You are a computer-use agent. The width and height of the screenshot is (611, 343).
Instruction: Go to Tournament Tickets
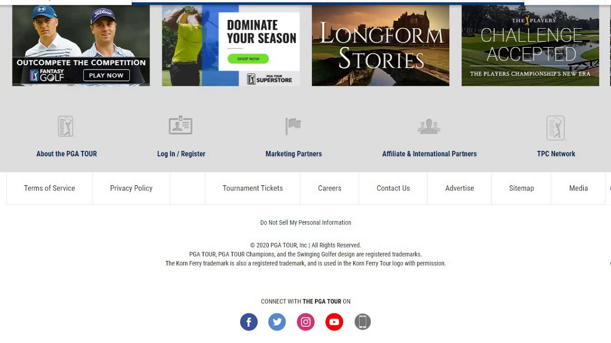253,188
